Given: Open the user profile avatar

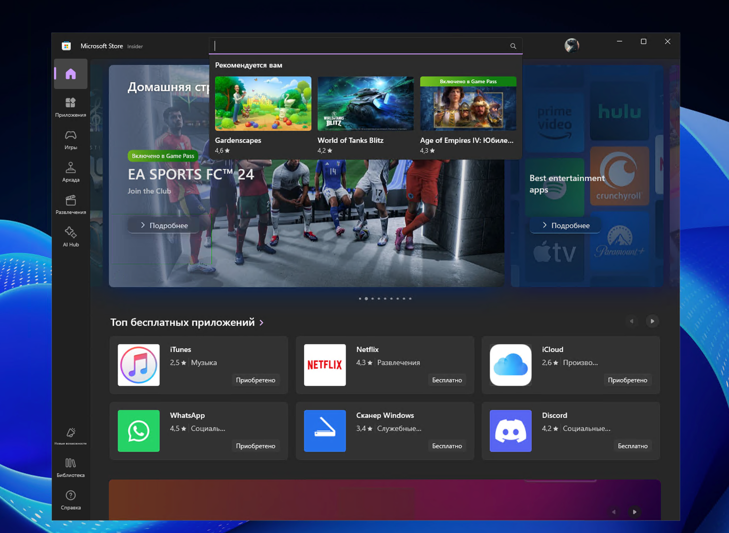Looking at the screenshot, I should (x=572, y=46).
